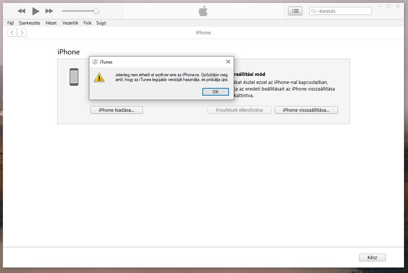The image size is (408, 273).
Task: Click the volume slider knob
Action: [x=96, y=11]
